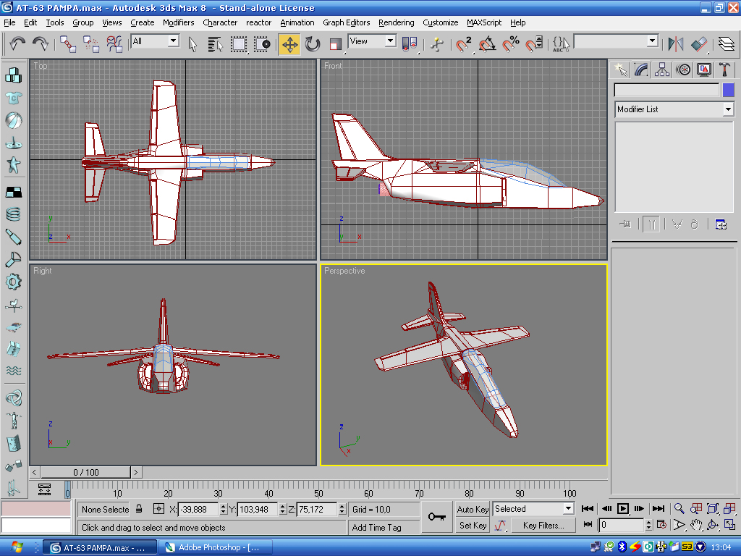Open the Hierarchy command panel tab
741x556 pixels.
pyautogui.click(x=661, y=69)
